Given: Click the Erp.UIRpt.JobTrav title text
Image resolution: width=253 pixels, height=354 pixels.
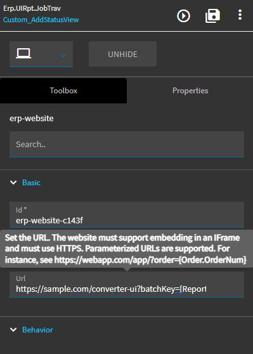Looking at the screenshot, I should pyautogui.click(x=32, y=9).
